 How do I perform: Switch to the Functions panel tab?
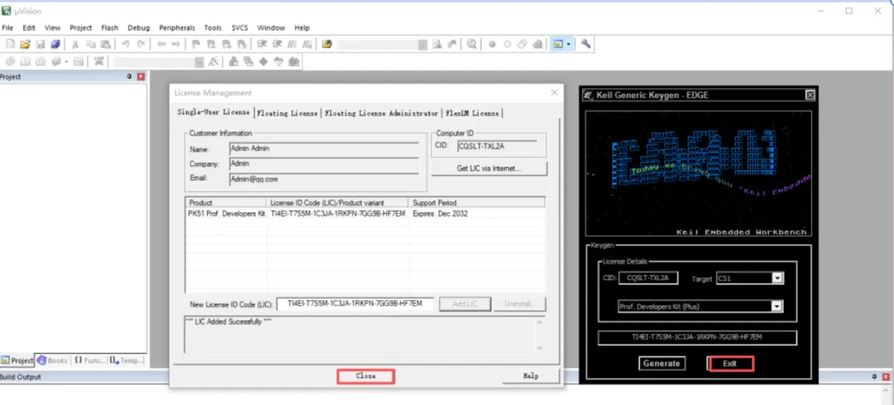89,360
